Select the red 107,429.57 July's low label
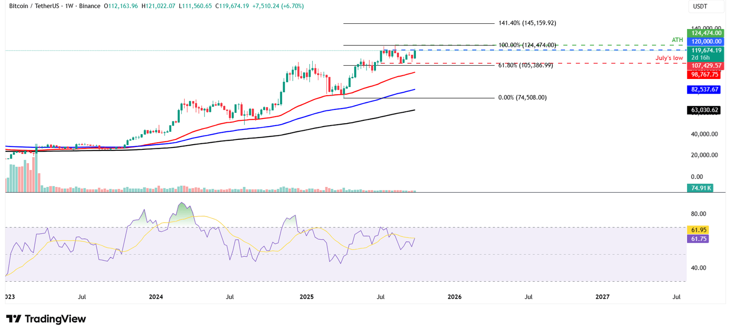This screenshot has width=731, height=334. pyautogui.click(x=706, y=66)
